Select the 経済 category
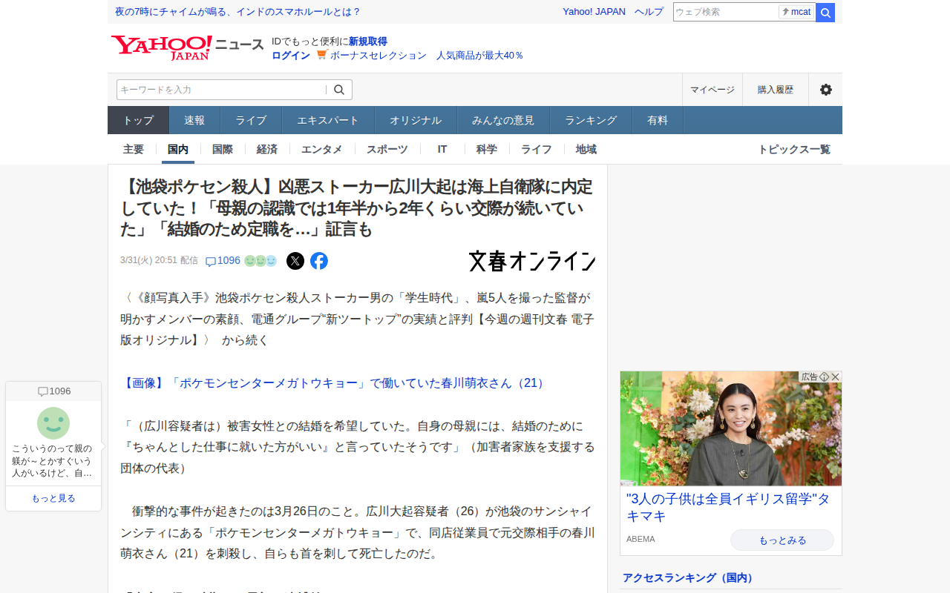Screen dimensions: 950x593 tap(267, 149)
